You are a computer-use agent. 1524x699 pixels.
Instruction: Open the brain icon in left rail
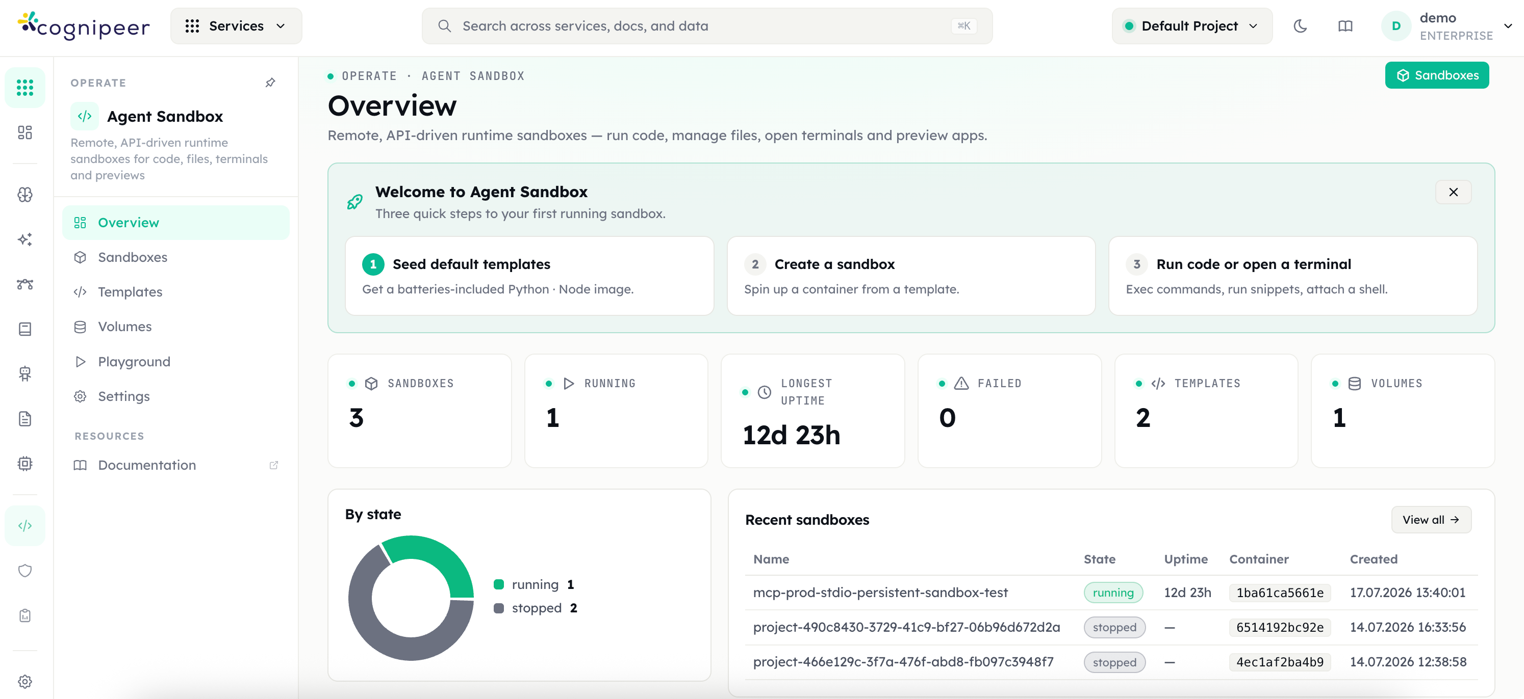click(x=25, y=195)
